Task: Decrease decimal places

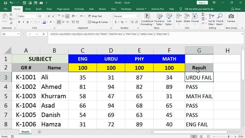Action: point(137,22)
